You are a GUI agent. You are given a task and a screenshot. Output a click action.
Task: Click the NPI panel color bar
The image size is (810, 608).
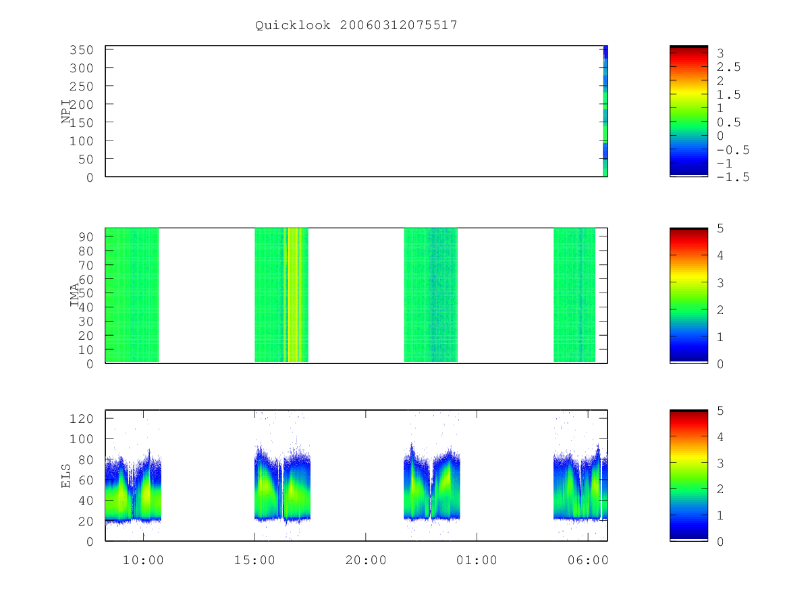pos(688,111)
